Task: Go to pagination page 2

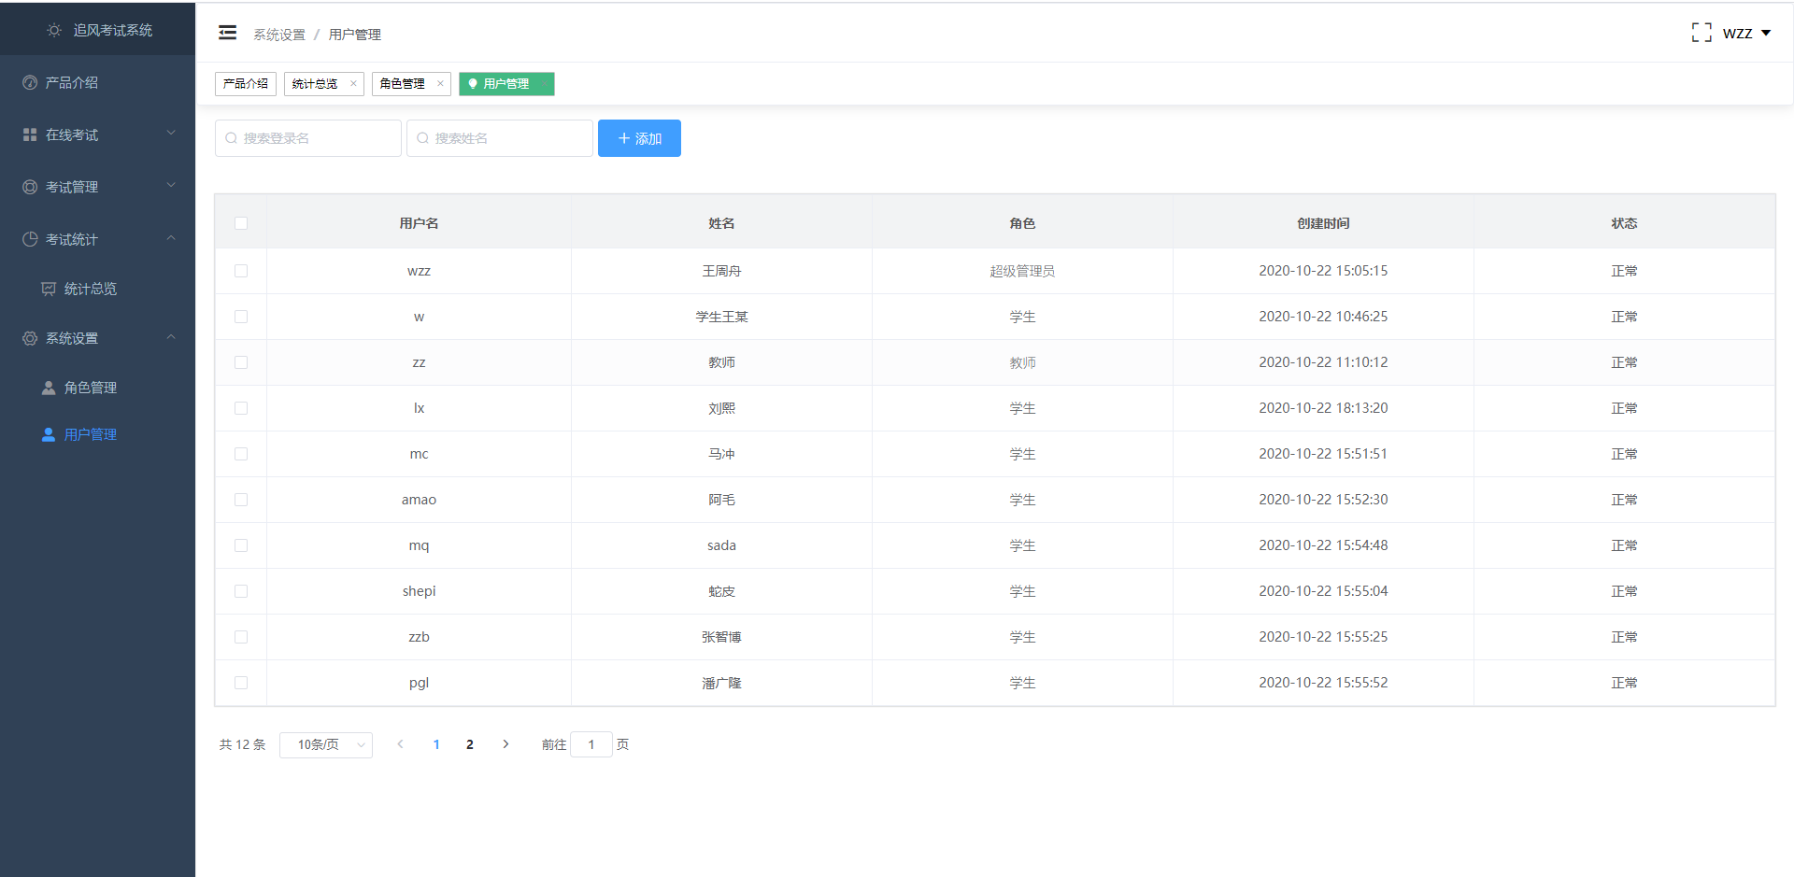Action: coord(470,744)
